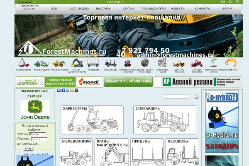
Task: Click the home icon in top bar
Action: pyautogui.click(x=230, y=2)
